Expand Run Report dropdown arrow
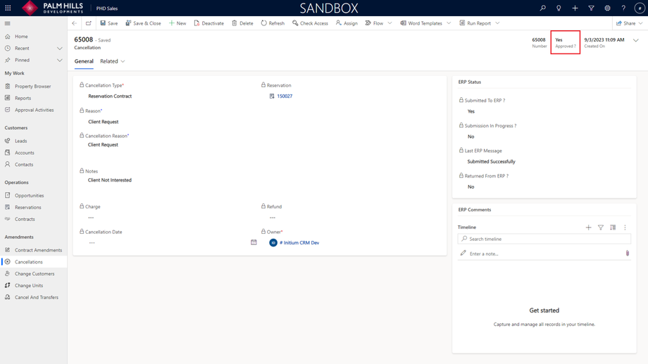The image size is (648, 364). [497, 23]
